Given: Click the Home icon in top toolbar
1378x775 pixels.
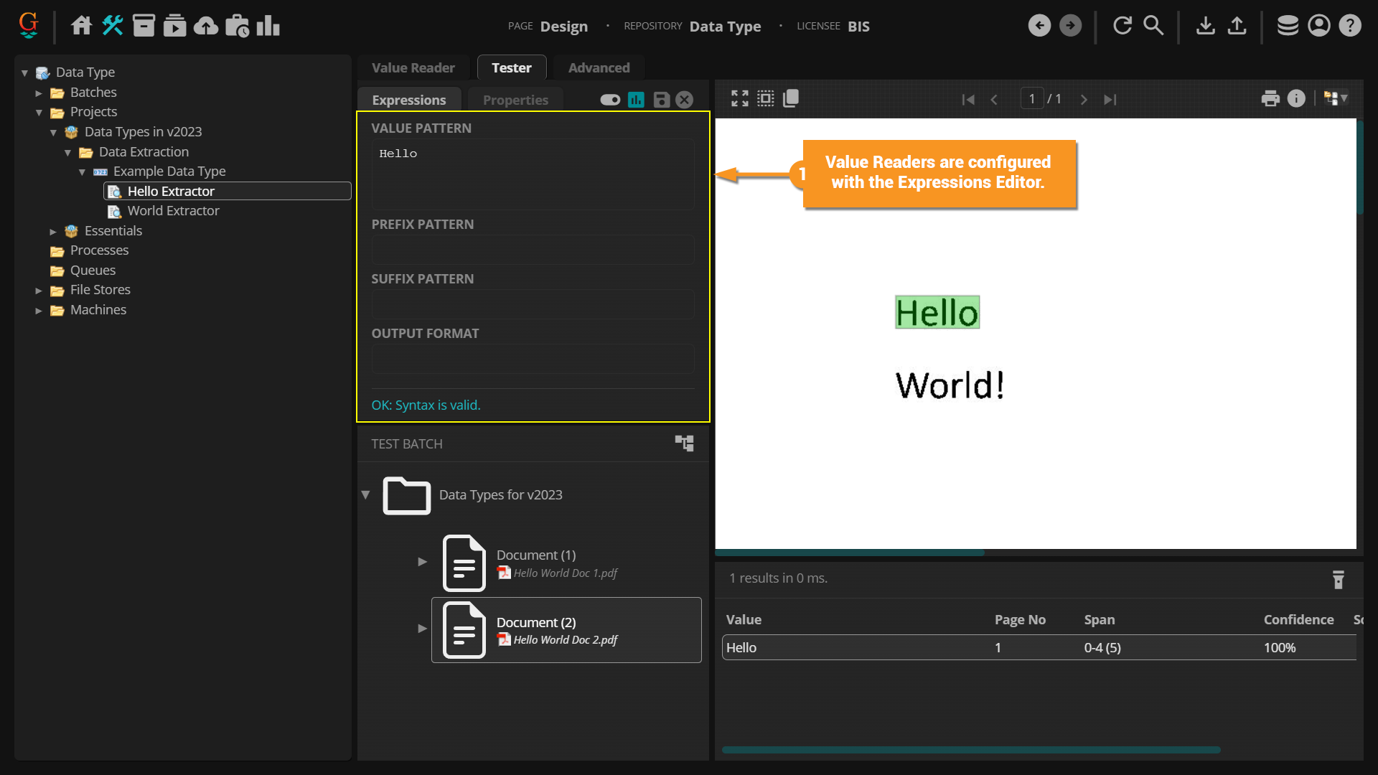Looking at the screenshot, I should point(81,26).
